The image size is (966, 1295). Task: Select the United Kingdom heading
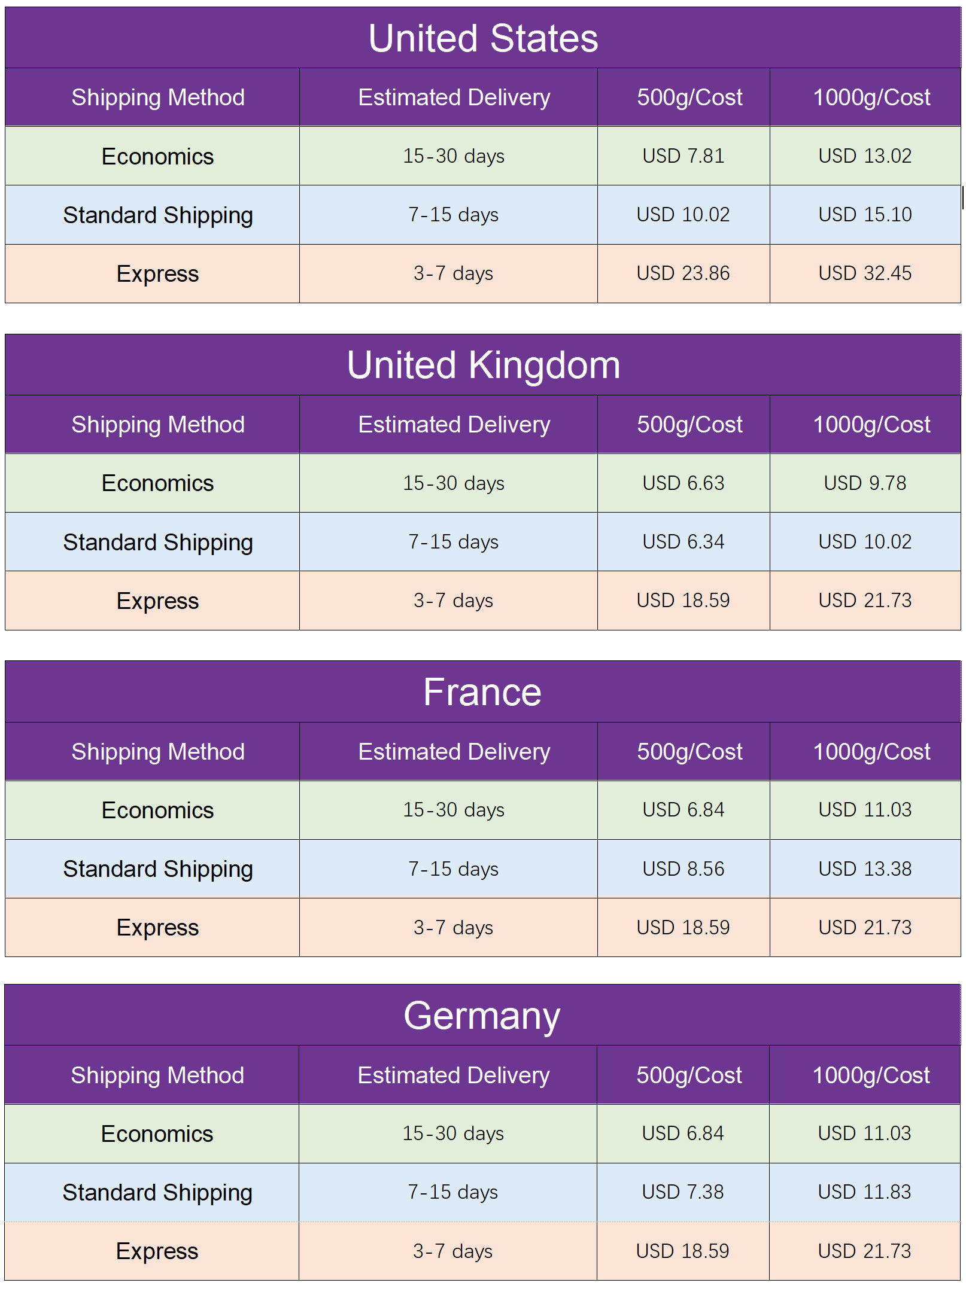pos(483,365)
